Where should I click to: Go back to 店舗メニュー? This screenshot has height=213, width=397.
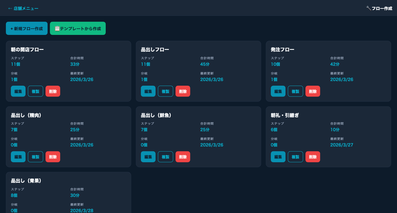pyautogui.click(x=23, y=9)
